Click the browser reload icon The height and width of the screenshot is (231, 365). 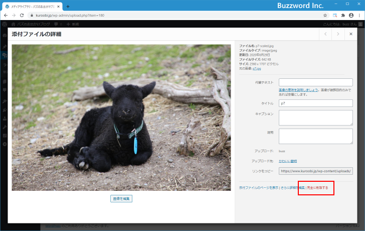(x=22, y=16)
